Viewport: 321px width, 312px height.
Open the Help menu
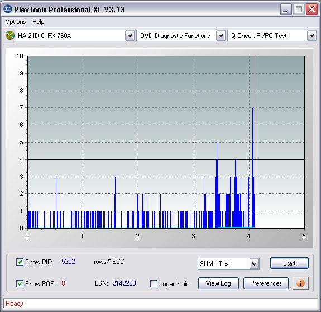[39, 22]
